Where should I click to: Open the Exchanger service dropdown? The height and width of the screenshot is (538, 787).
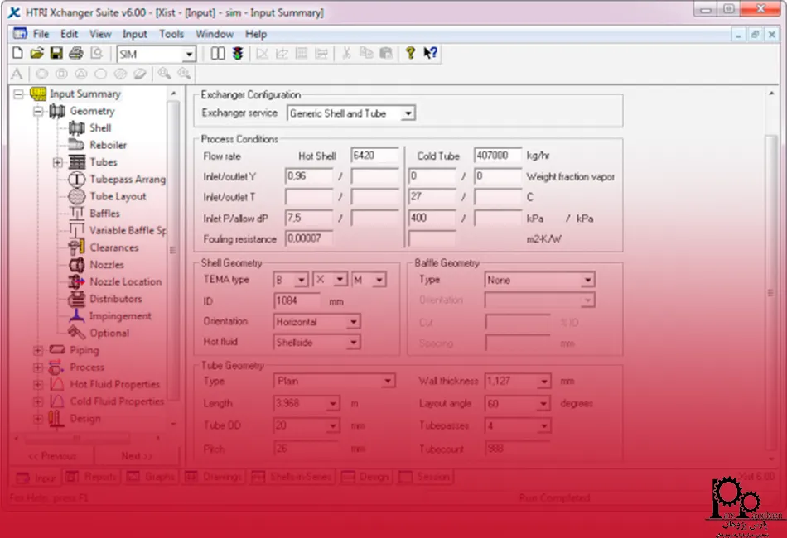coord(409,113)
